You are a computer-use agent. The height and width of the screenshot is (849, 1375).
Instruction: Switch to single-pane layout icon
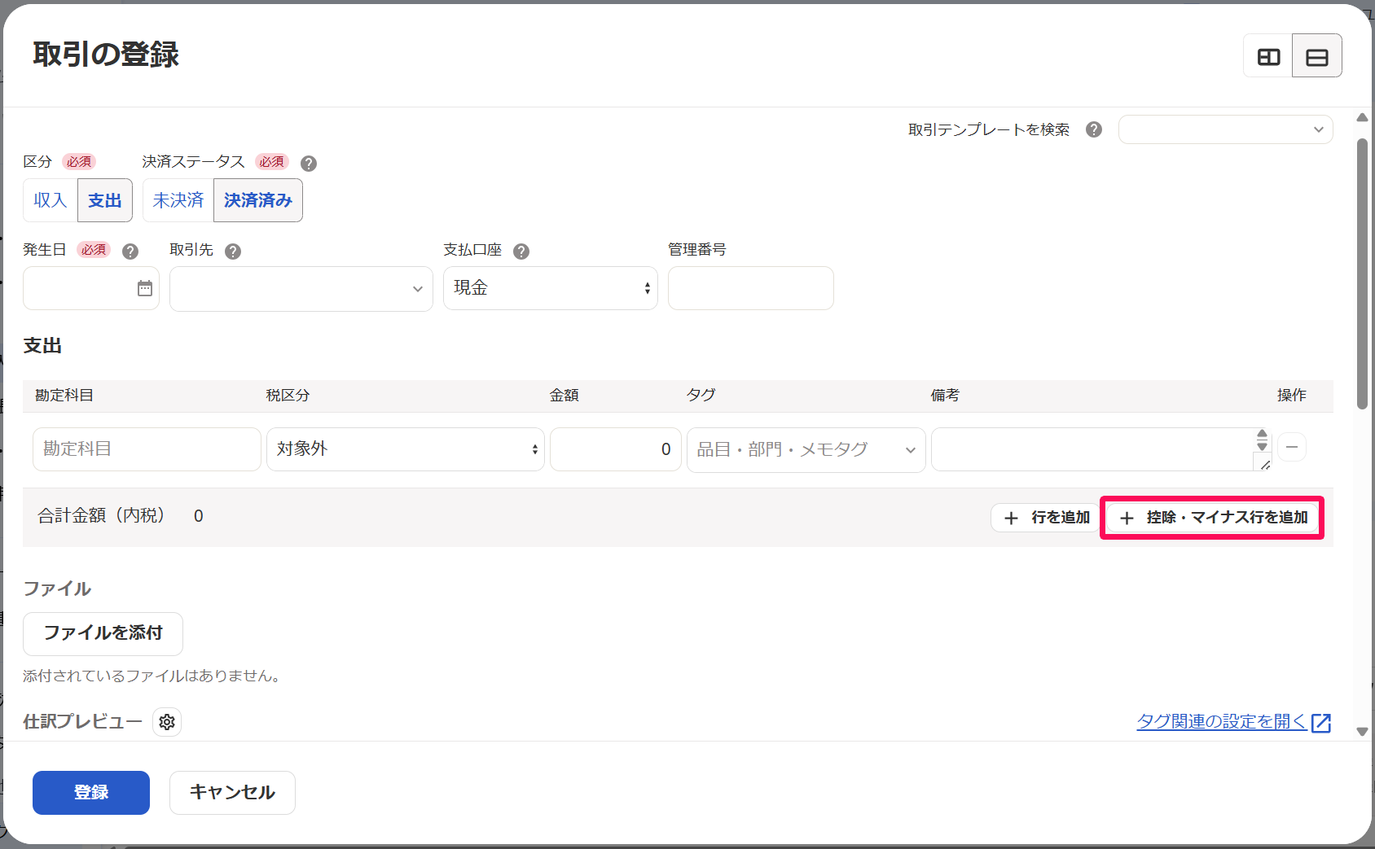[x=1317, y=56]
